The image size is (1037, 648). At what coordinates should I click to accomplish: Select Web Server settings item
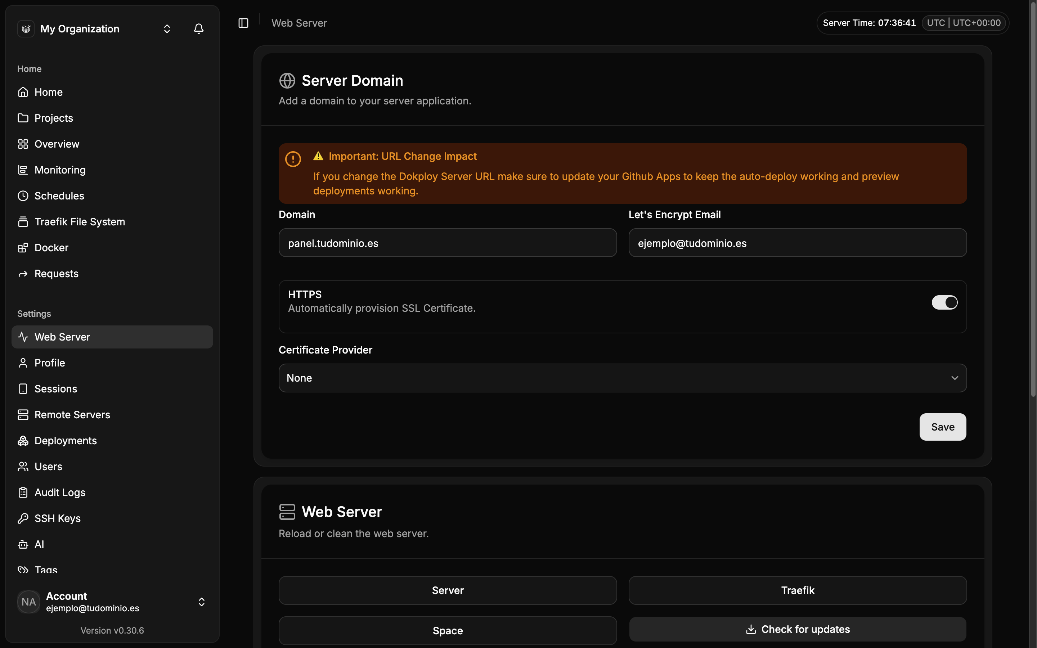point(112,337)
